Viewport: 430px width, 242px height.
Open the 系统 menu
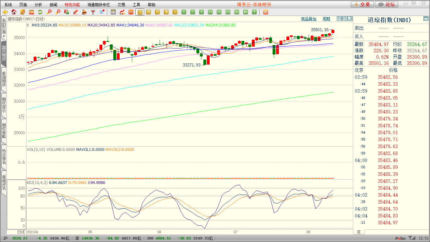[8, 5]
